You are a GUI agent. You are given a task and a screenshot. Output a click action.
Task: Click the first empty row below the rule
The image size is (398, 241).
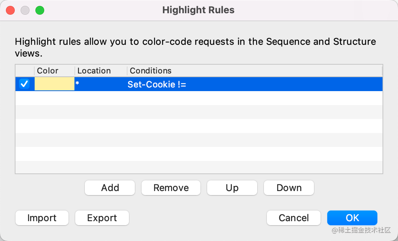pos(199,98)
